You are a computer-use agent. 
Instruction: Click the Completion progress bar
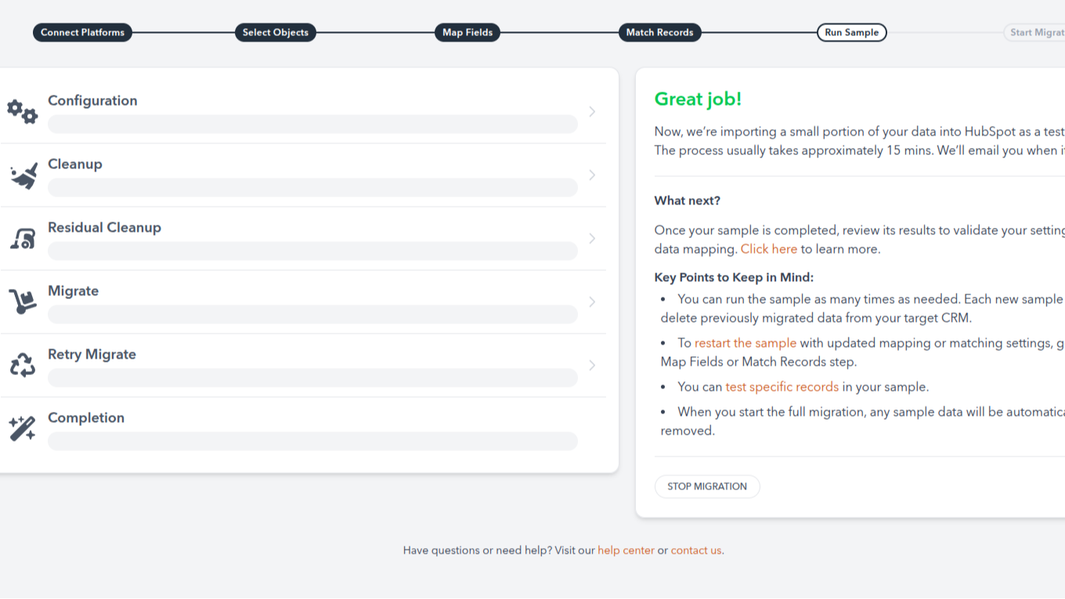312,442
